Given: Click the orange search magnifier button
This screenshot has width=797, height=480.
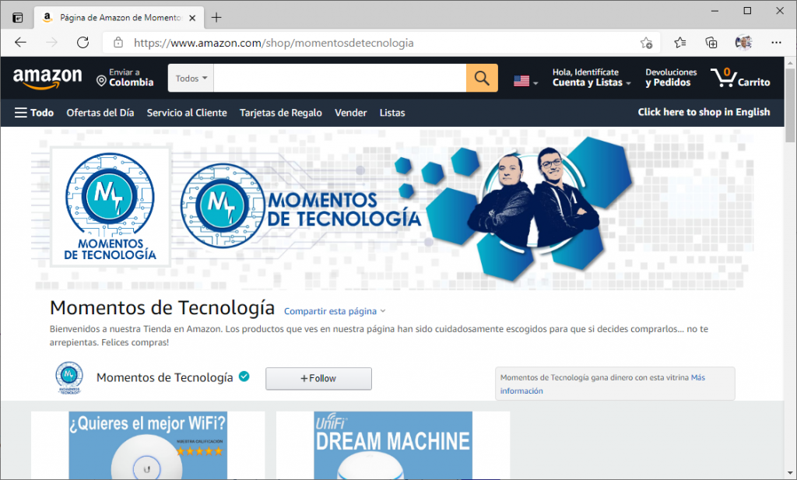Looking at the screenshot, I should 482,79.
